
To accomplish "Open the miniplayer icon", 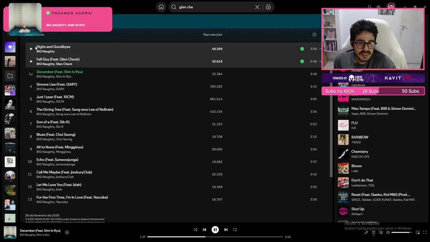I will click(x=418, y=232).
